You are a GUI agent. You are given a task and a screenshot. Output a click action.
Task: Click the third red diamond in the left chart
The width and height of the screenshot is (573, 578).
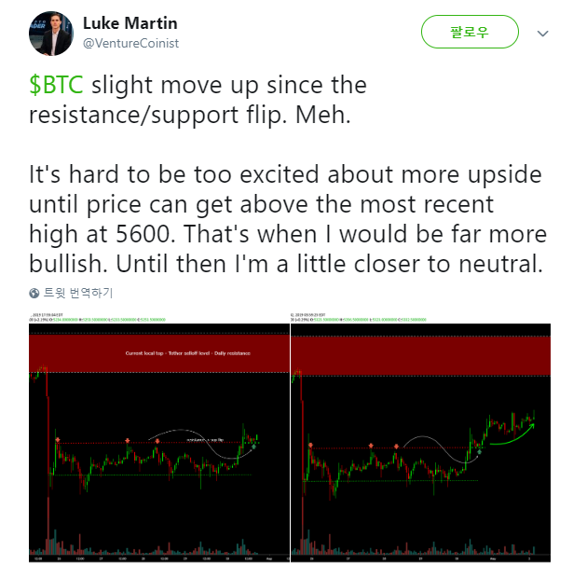click(x=157, y=441)
